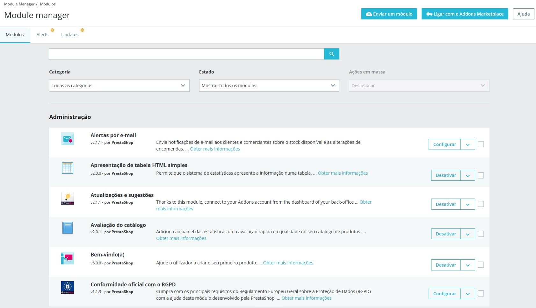Click the Atualizações e sugestões module title
Image resolution: width=536 pixels, height=308 pixels.
pyautogui.click(x=122, y=195)
